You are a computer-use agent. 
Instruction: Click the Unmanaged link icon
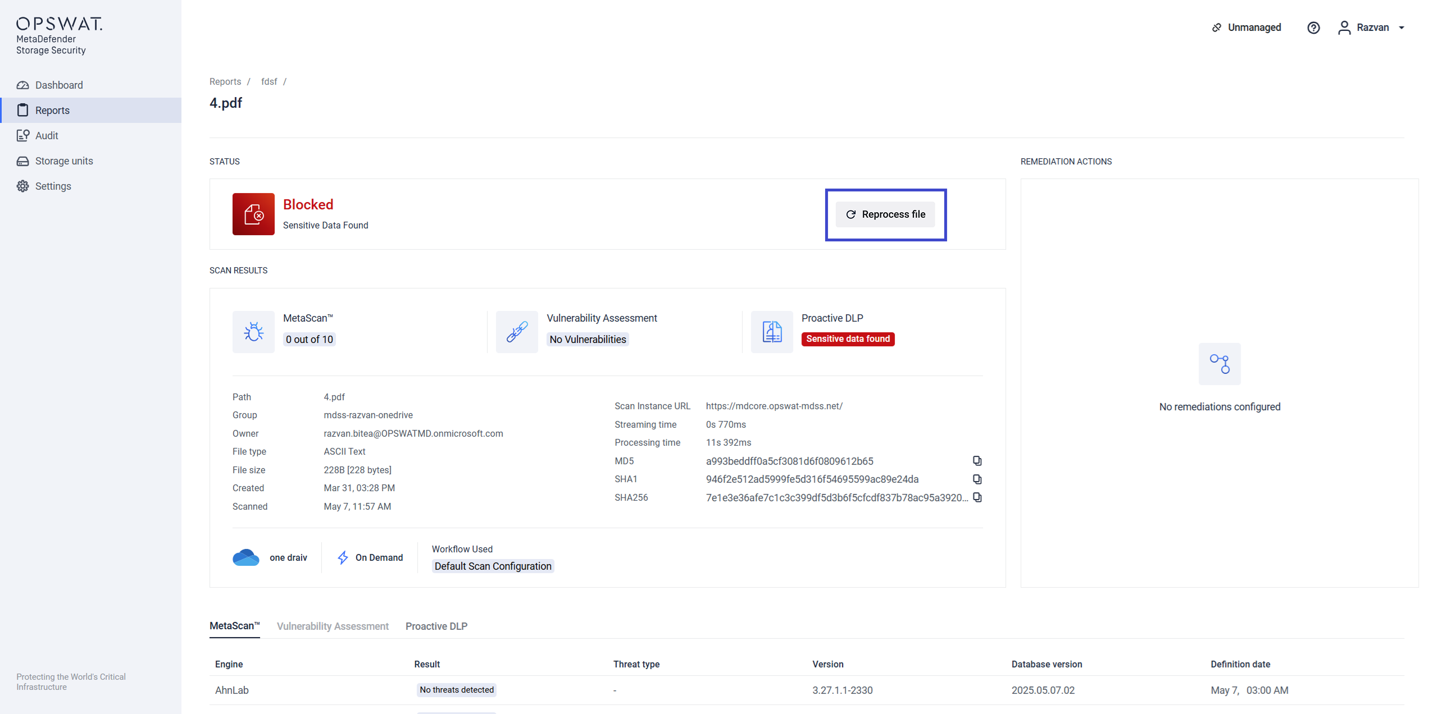1217,28
